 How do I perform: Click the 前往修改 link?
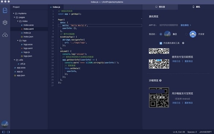pos(186,25)
